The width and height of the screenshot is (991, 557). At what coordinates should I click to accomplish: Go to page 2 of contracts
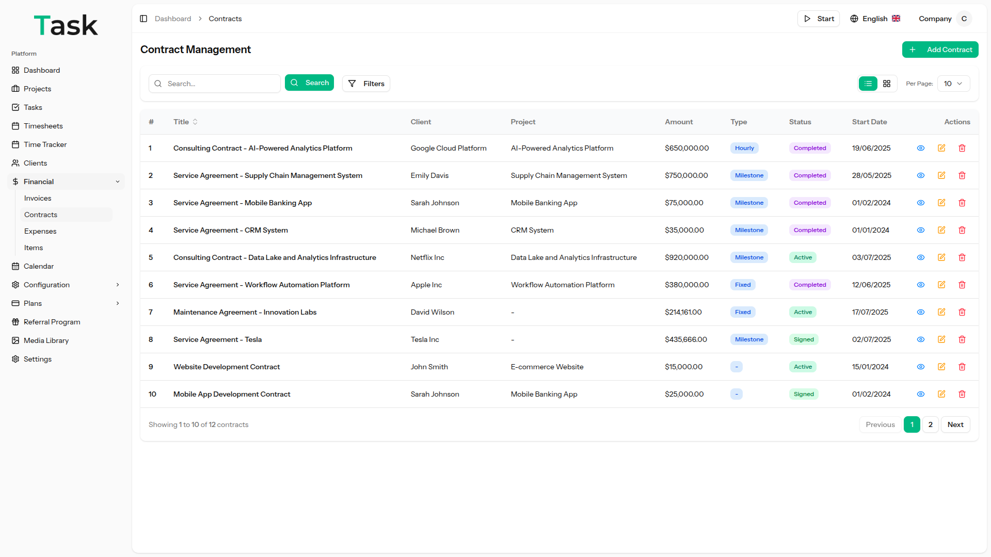coord(931,424)
